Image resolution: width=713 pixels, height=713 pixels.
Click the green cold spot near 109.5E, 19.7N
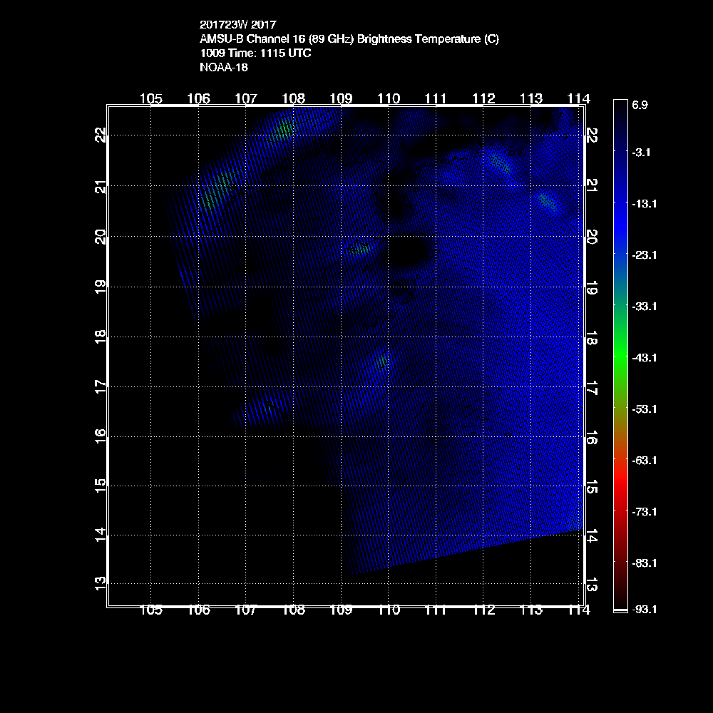(361, 249)
